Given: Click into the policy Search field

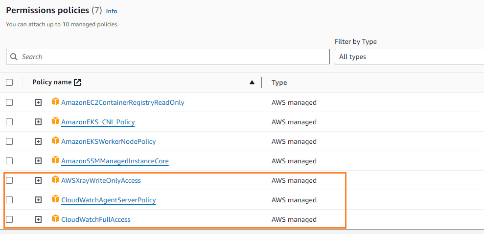Looking at the screenshot, I should coord(167,57).
